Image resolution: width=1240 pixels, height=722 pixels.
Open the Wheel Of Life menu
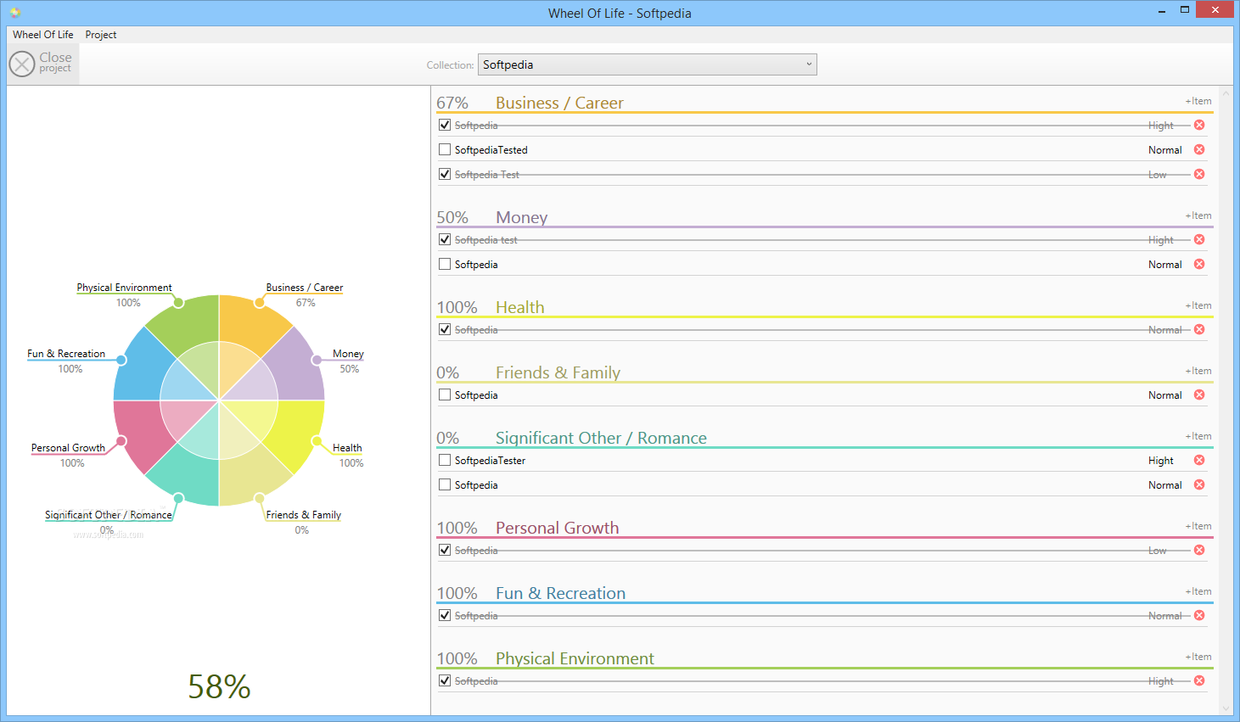pos(43,35)
